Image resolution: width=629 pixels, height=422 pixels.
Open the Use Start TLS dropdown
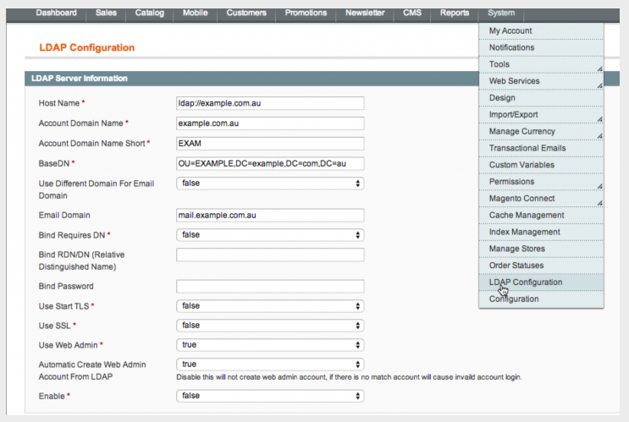[x=270, y=306]
